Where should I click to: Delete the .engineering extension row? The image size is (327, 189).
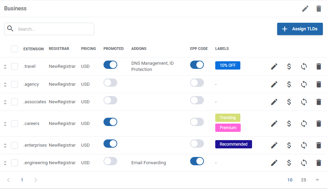(x=319, y=163)
